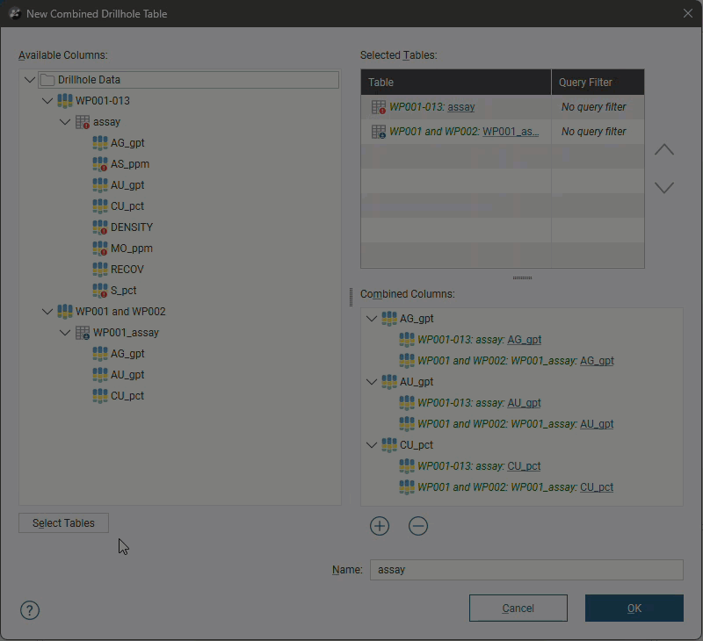The width and height of the screenshot is (703, 641).
Task: Collapse the CU_pct combined column group
Action: (x=372, y=445)
